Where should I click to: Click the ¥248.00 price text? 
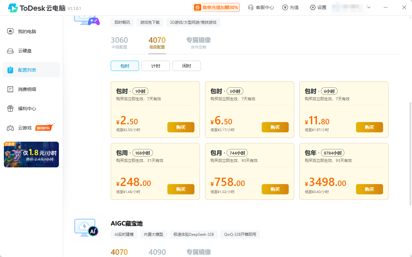click(134, 182)
